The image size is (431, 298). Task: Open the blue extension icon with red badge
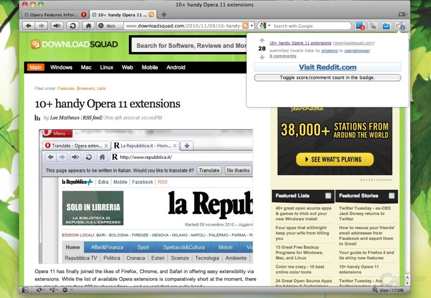click(x=359, y=26)
